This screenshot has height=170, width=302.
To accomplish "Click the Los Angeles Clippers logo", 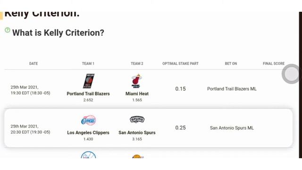I will click(x=88, y=120).
